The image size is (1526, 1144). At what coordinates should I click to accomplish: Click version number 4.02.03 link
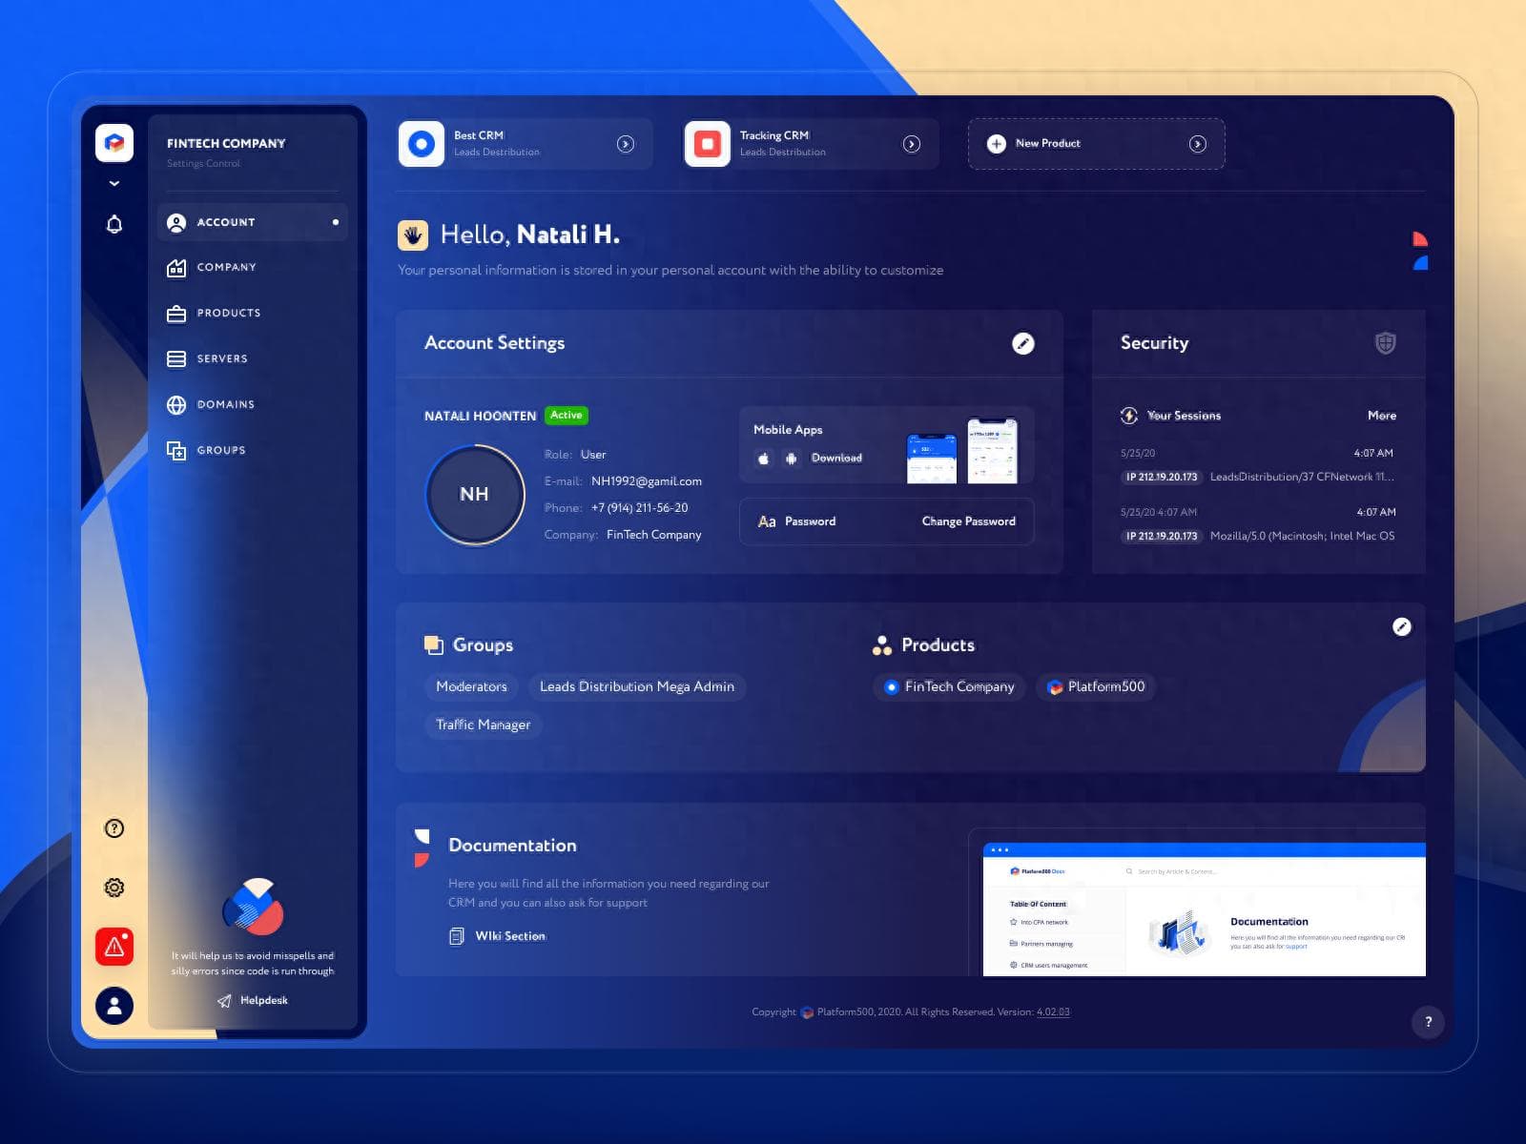tap(1053, 1012)
